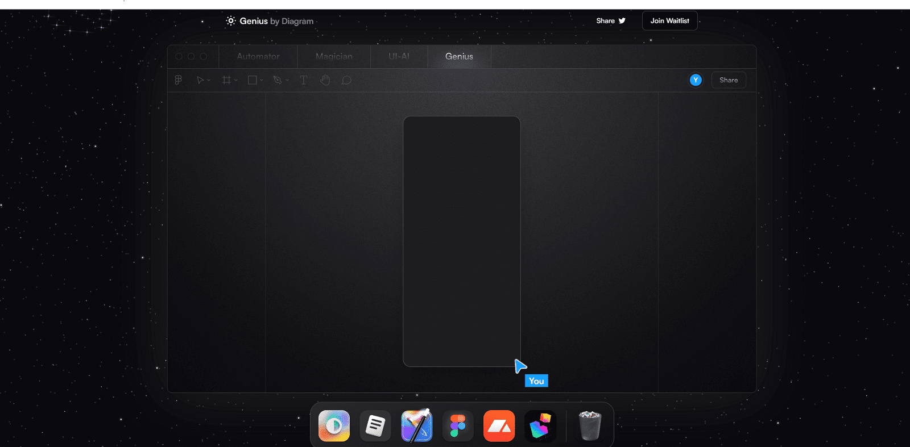Open the Figma logo main menu
910x447 pixels.
click(x=178, y=80)
